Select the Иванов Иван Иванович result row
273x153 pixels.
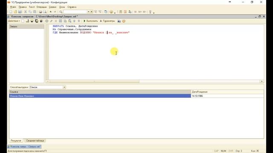100,96
